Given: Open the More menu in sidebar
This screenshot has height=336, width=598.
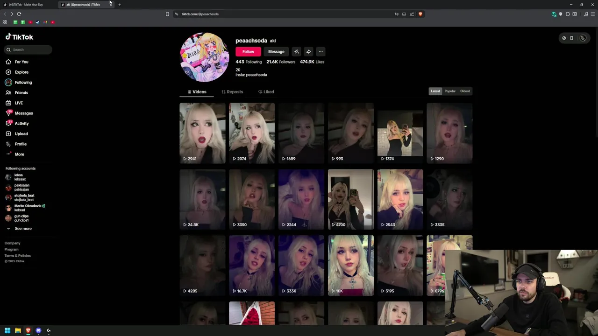Looking at the screenshot, I should tap(15, 154).
